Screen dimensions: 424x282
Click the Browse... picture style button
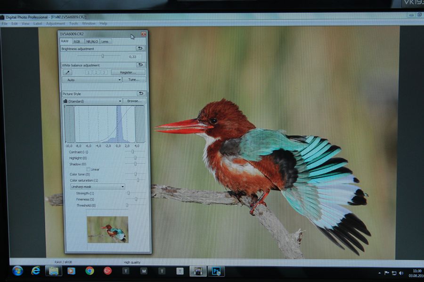pyautogui.click(x=135, y=101)
